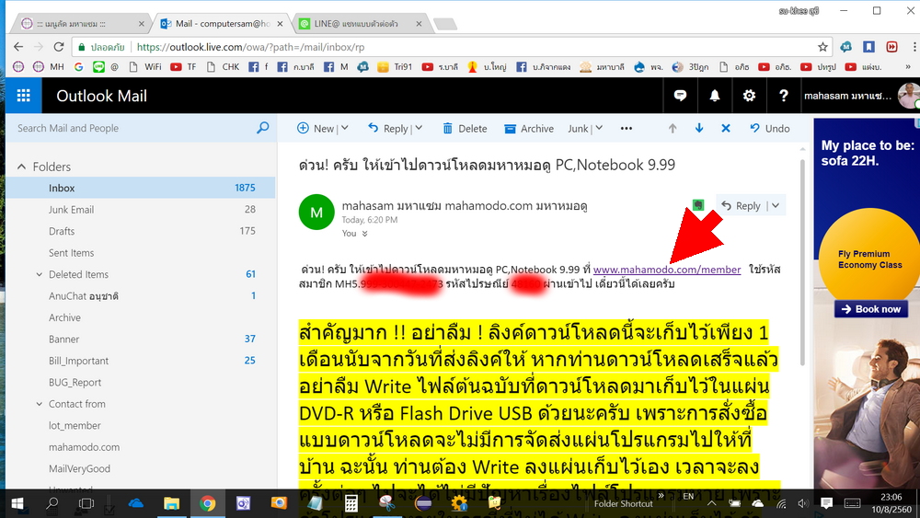Go to previous message with up arrow
This screenshot has width=920, height=518.
click(673, 129)
